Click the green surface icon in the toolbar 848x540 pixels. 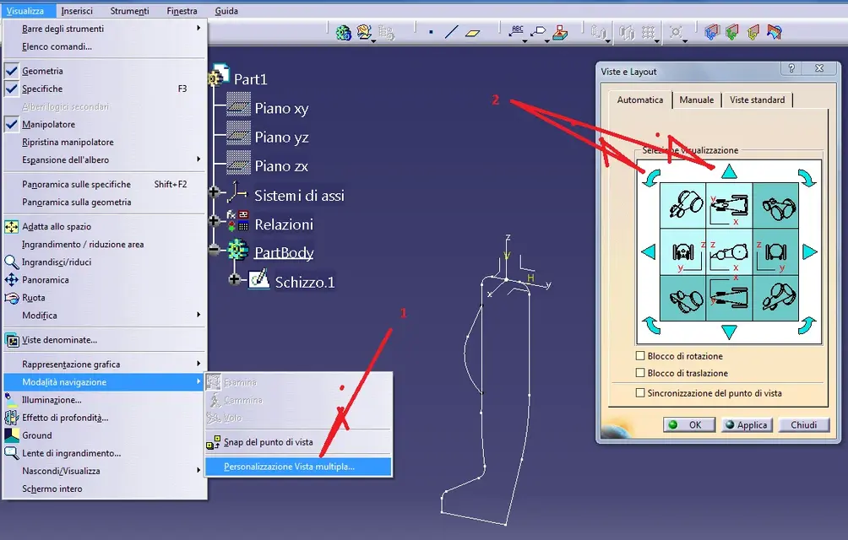732,32
